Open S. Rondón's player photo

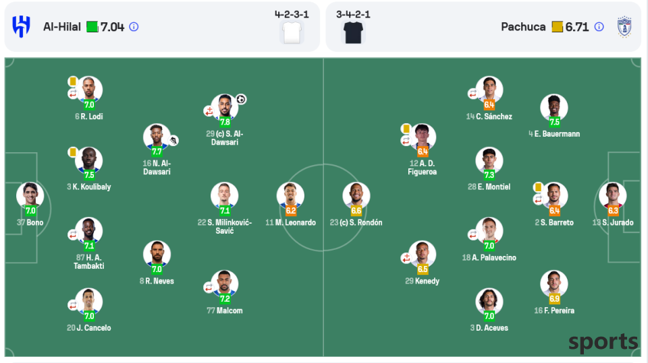(x=356, y=195)
